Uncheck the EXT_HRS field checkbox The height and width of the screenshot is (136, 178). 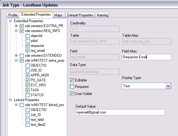tap(27, 85)
